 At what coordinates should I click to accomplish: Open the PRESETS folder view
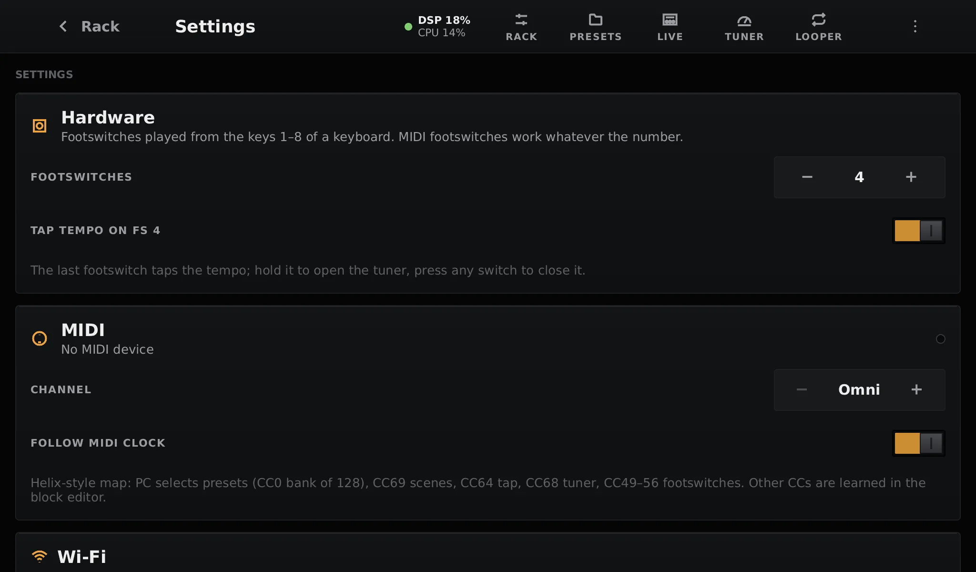[596, 27]
